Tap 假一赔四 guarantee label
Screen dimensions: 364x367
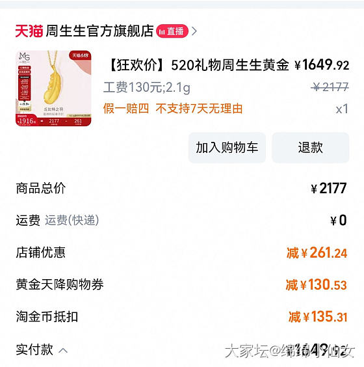(x=126, y=109)
